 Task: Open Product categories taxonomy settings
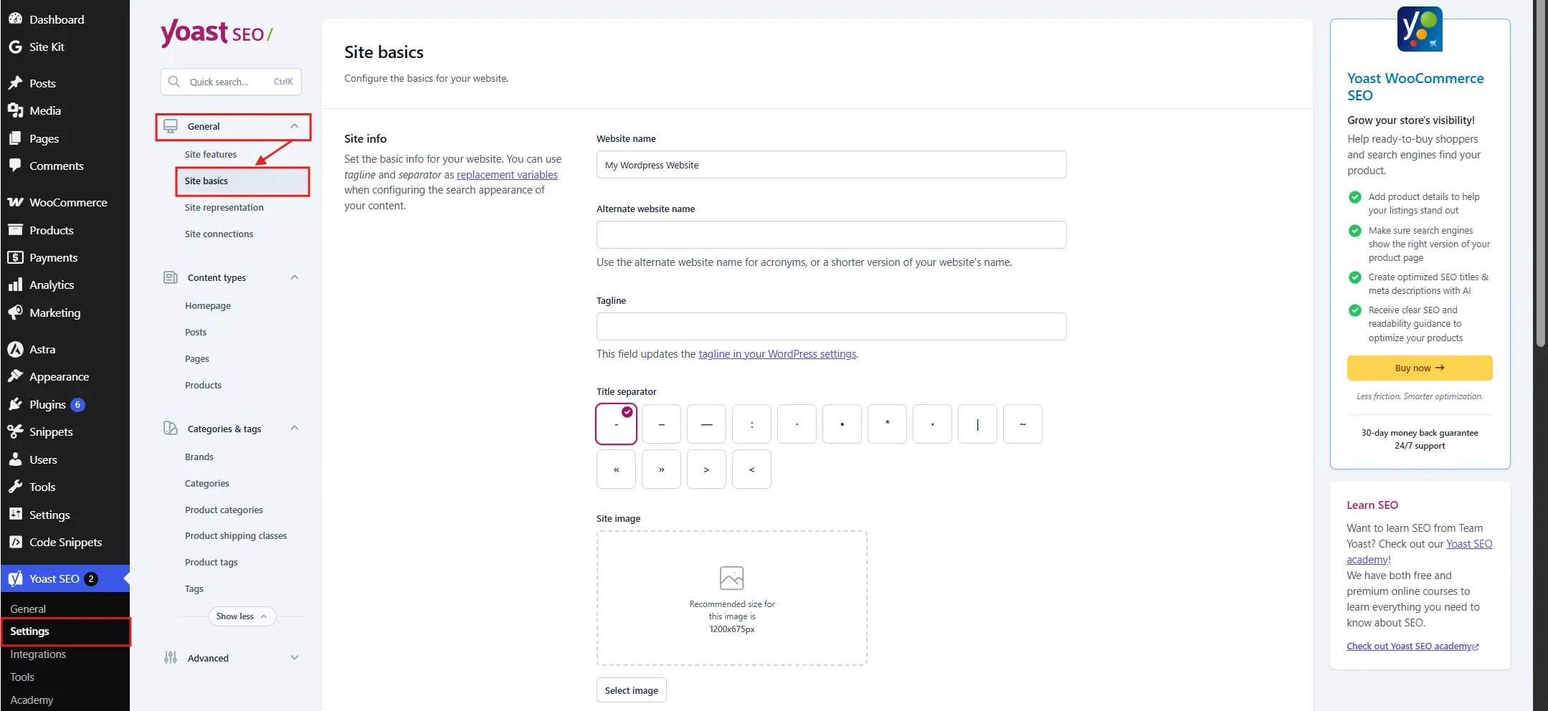click(224, 510)
